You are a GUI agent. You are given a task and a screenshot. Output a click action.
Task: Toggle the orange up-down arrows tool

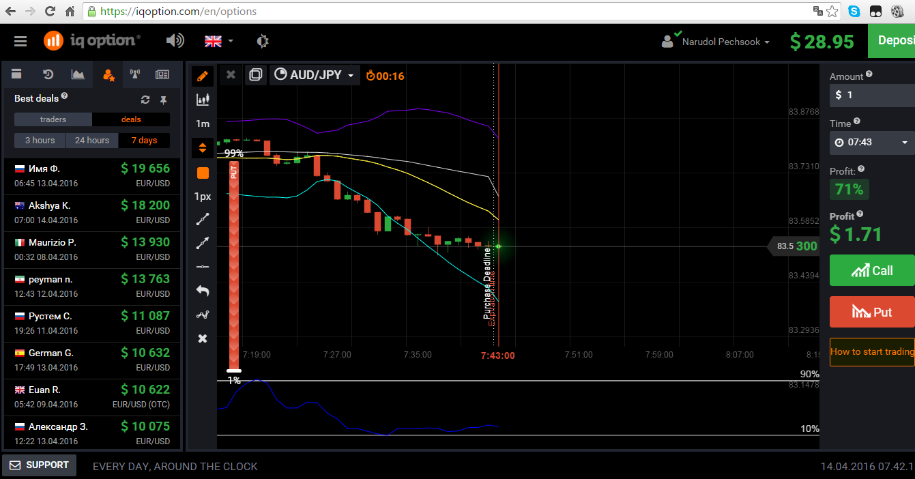(203, 147)
